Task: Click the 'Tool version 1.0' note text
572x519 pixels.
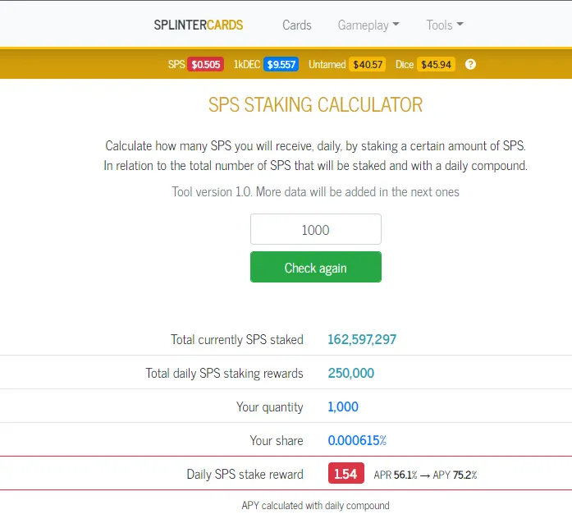Action: (x=316, y=191)
